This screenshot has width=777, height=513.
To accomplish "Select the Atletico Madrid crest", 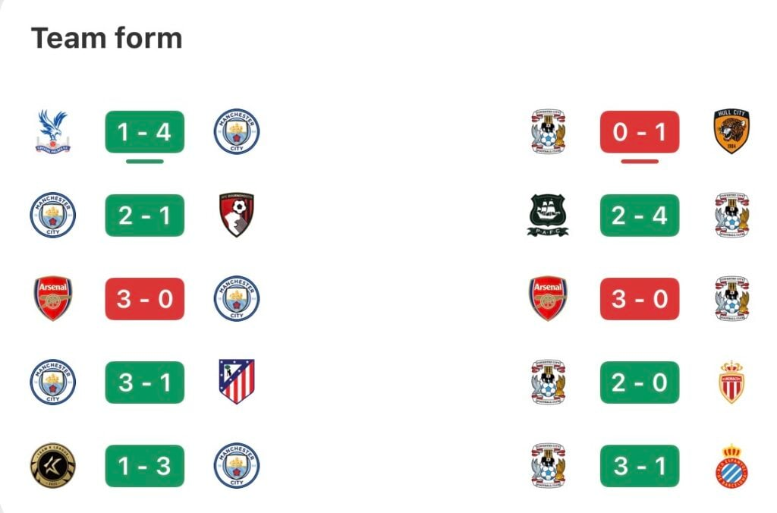I will (237, 382).
